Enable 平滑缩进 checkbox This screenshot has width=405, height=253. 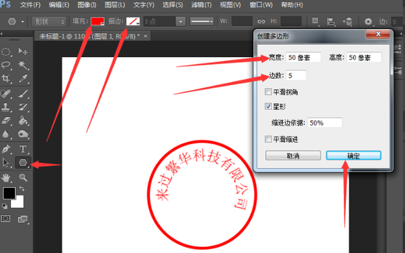[x=269, y=139]
